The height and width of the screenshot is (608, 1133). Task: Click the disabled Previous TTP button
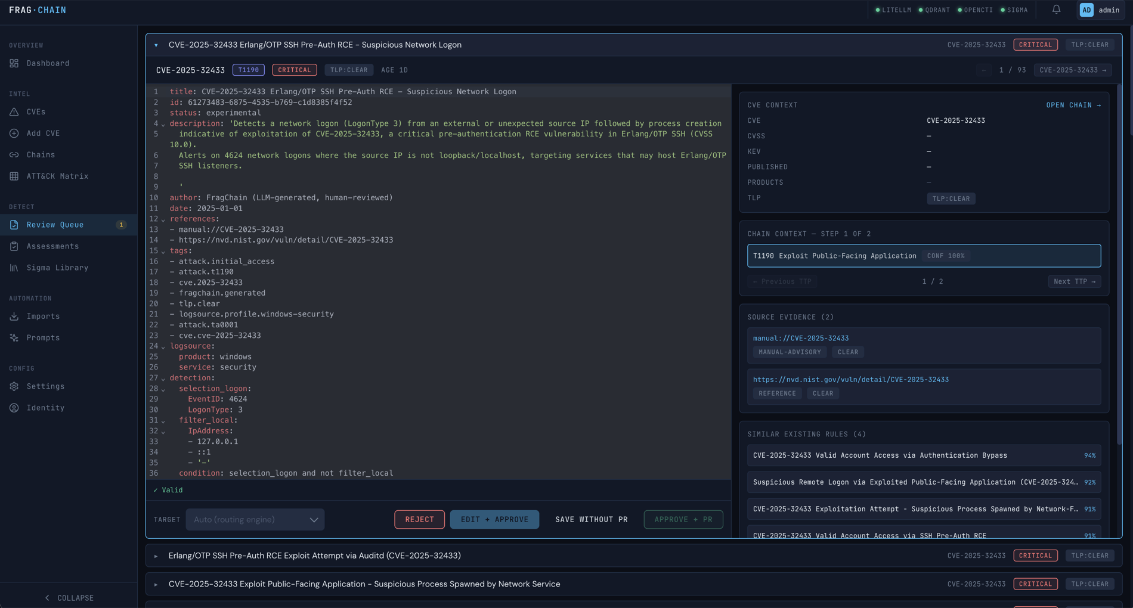point(782,281)
